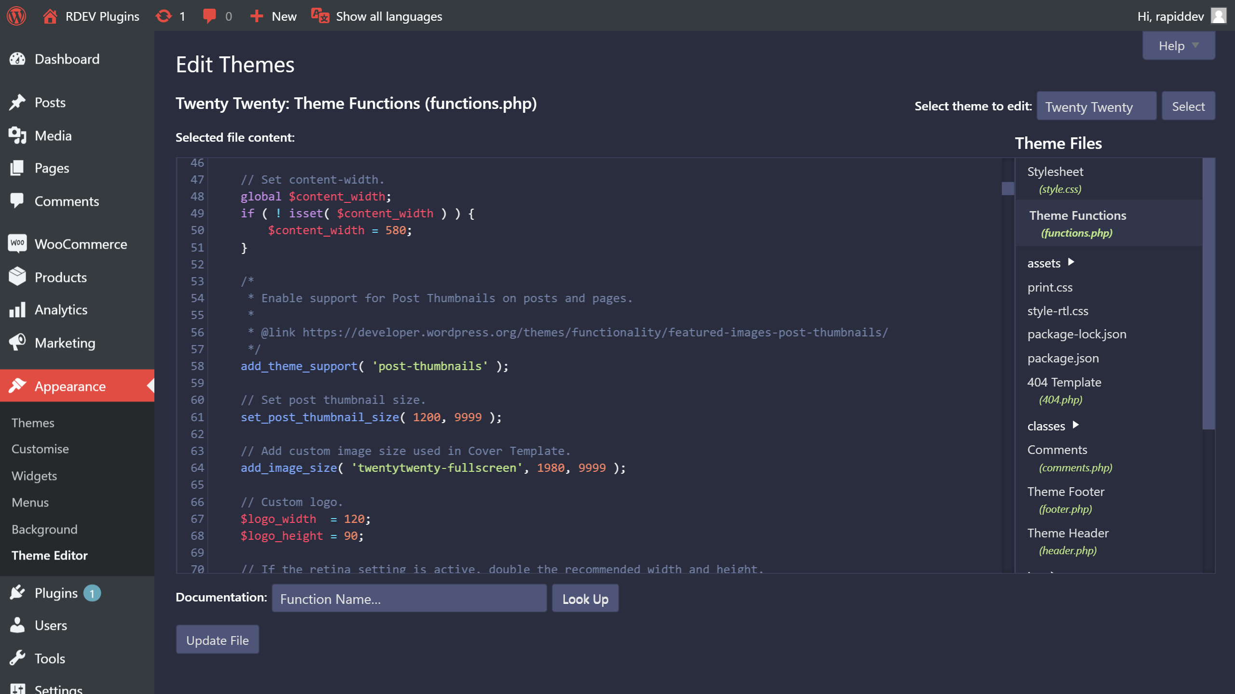Click the Analytics bar chart icon
Viewport: 1235px width, 694px height.
[17, 309]
